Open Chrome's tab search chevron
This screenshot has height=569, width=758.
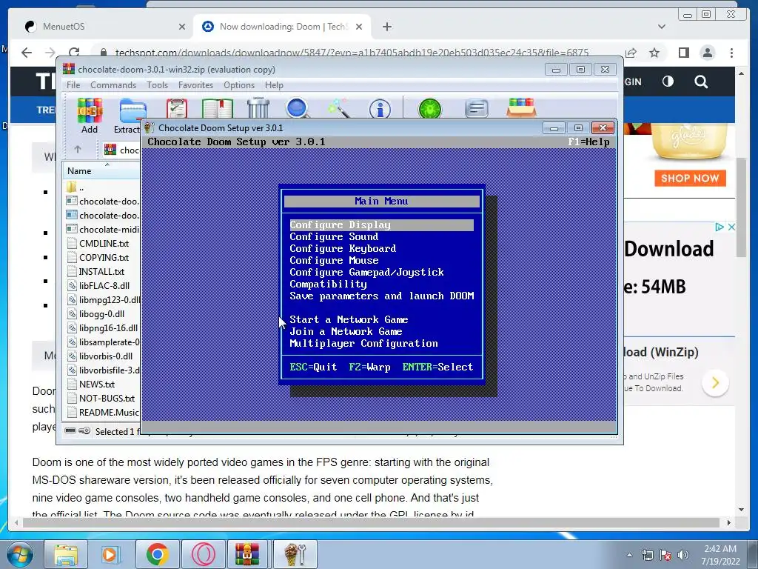tap(662, 27)
